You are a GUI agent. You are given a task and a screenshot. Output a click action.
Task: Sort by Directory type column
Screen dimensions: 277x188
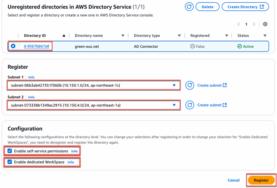179,36
